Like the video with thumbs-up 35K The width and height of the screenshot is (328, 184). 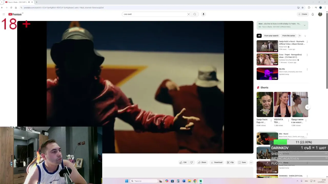pyautogui.click(x=183, y=162)
